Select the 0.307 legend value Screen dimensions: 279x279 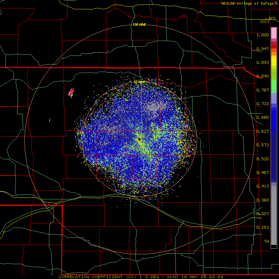[263, 214]
